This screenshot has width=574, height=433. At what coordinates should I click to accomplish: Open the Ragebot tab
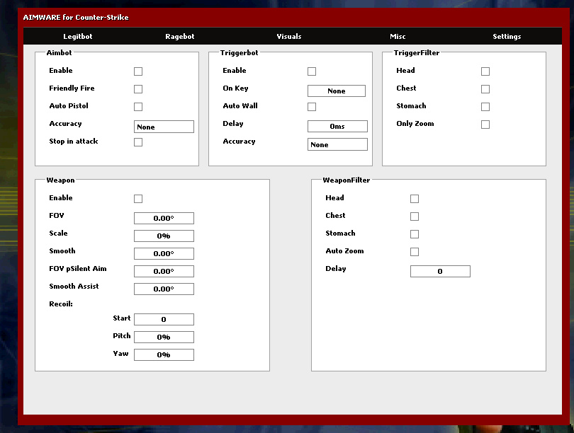(180, 37)
